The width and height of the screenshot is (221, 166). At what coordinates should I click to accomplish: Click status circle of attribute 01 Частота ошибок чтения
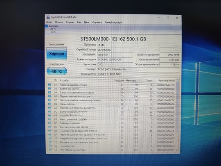(x=50, y=85)
